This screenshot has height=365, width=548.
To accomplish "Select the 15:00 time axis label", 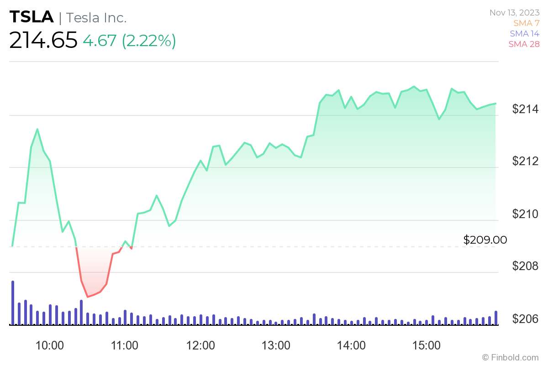I will (x=427, y=345).
